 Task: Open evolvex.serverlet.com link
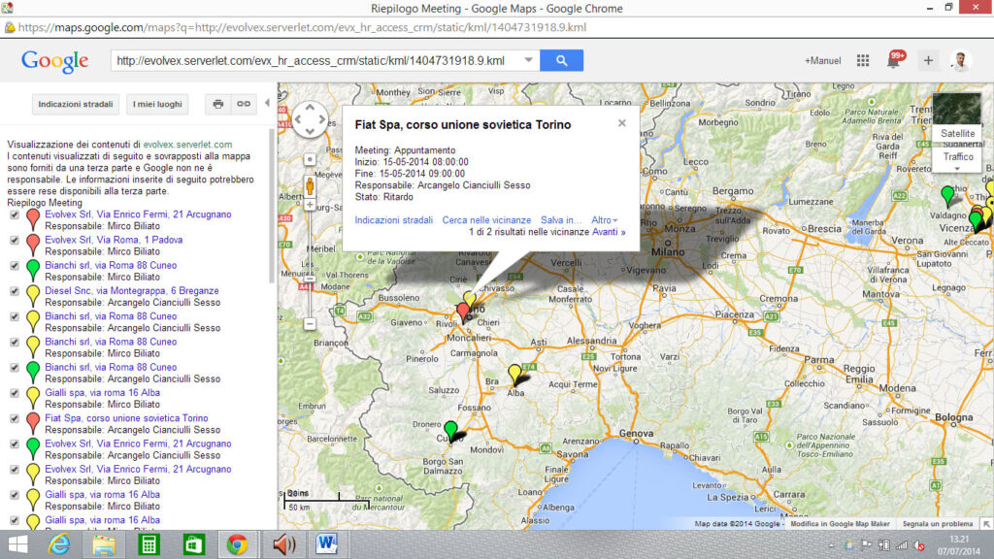[x=187, y=145]
